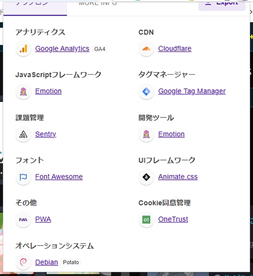This screenshot has width=253, height=276.
Task: Open the Animate.css link
Action: (178, 177)
